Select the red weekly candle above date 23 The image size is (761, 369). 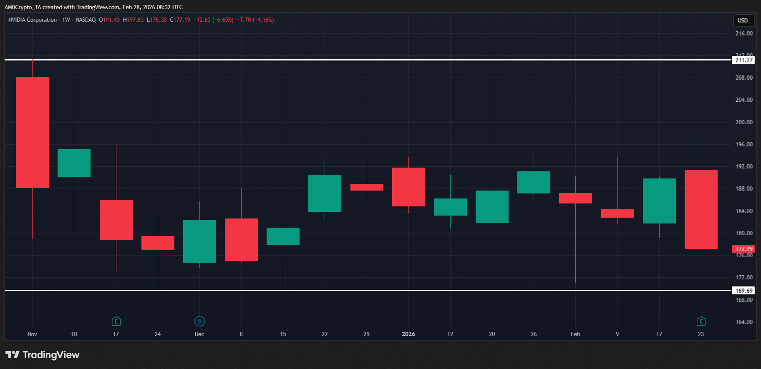coord(701,209)
